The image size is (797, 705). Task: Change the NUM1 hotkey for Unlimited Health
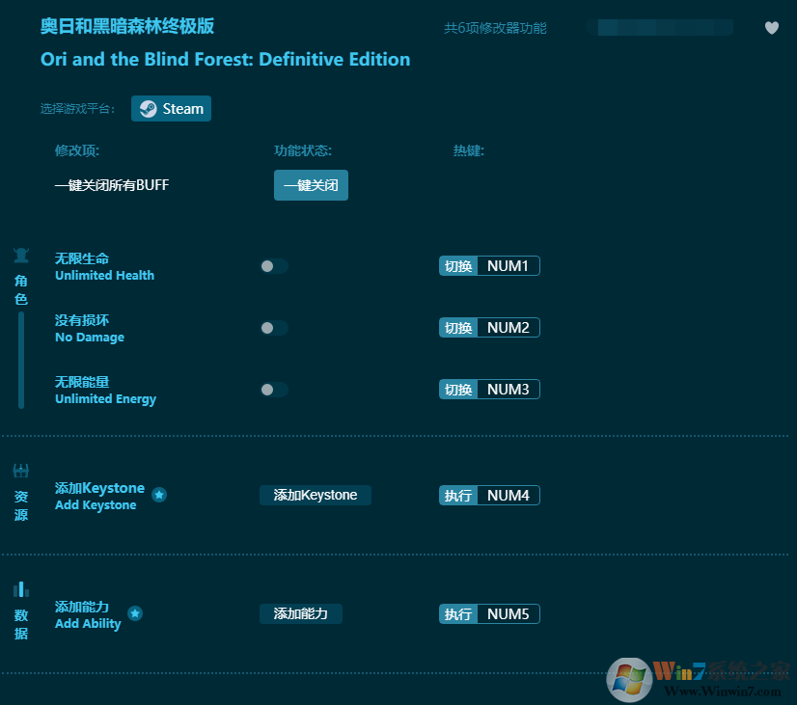508,266
